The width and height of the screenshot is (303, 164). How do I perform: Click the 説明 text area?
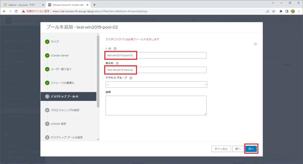(x=156, y=105)
